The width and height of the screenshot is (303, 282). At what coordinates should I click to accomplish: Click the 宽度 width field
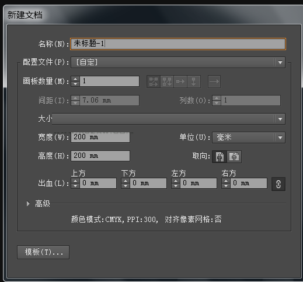coord(100,137)
